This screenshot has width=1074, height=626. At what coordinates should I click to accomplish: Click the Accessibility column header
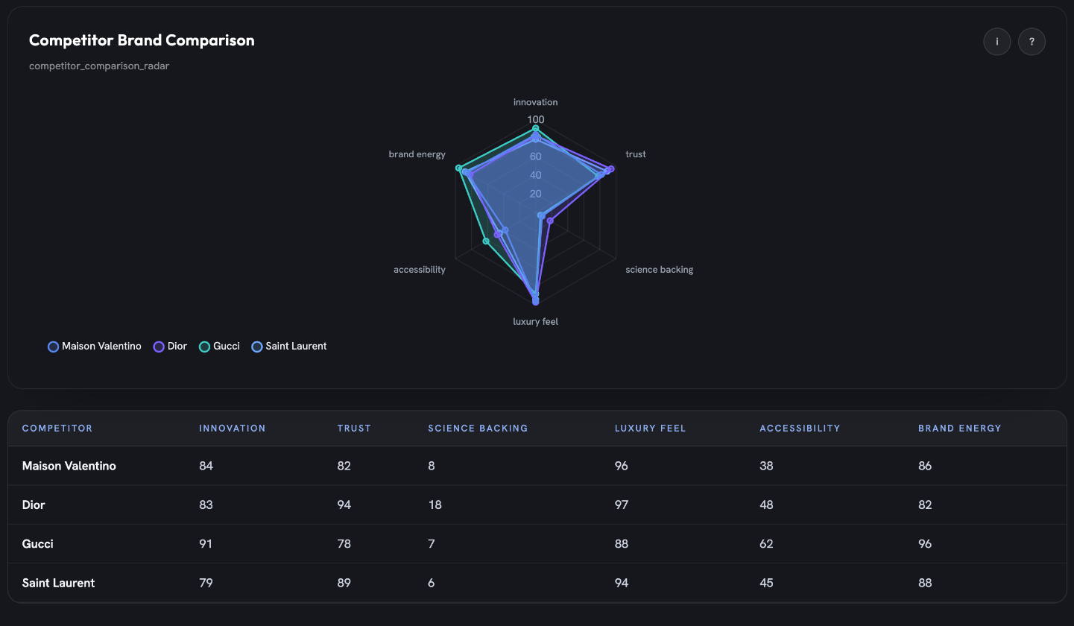pos(800,429)
